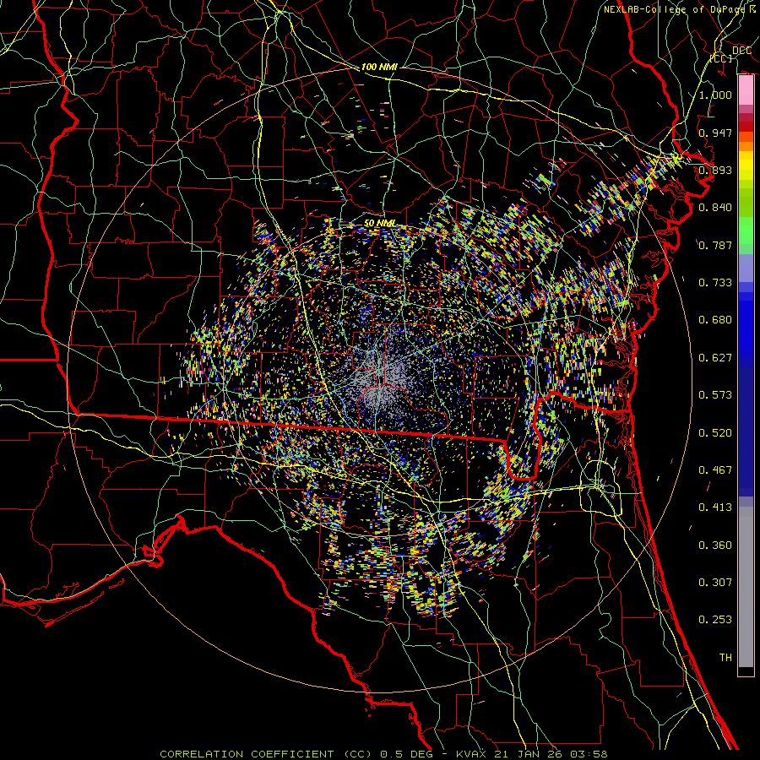760x760 pixels.
Task: Click the TH threshold label
Action: click(725, 658)
